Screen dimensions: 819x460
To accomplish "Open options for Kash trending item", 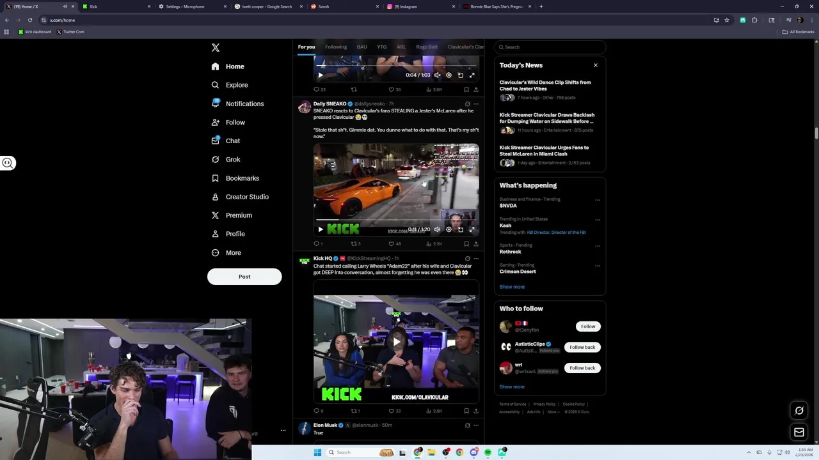I will (x=598, y=220).
